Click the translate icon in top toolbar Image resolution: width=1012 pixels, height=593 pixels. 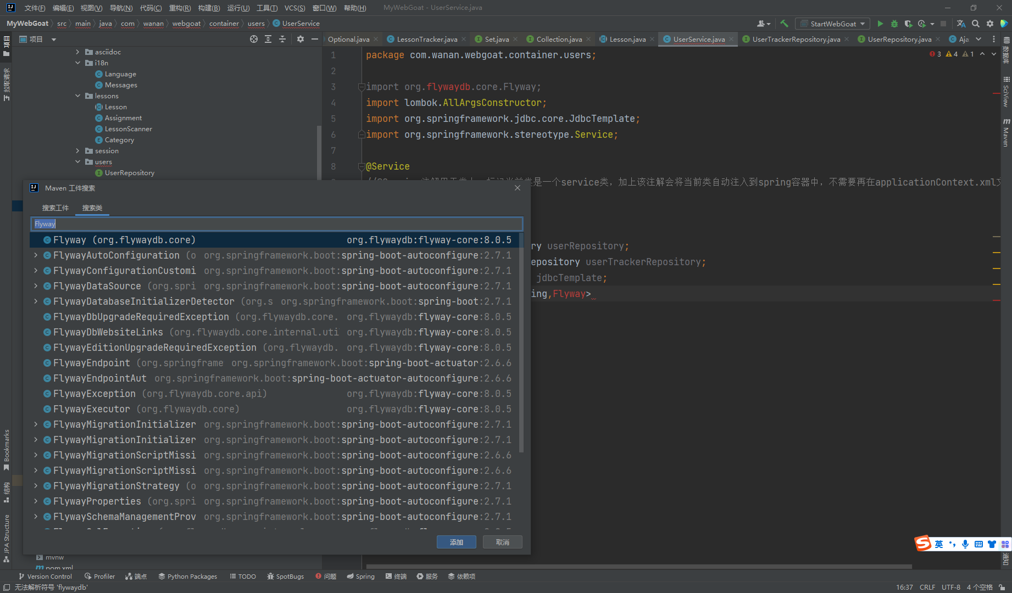tap(961, 24)
